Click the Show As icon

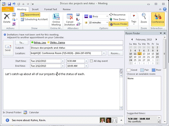pos(86,16)
